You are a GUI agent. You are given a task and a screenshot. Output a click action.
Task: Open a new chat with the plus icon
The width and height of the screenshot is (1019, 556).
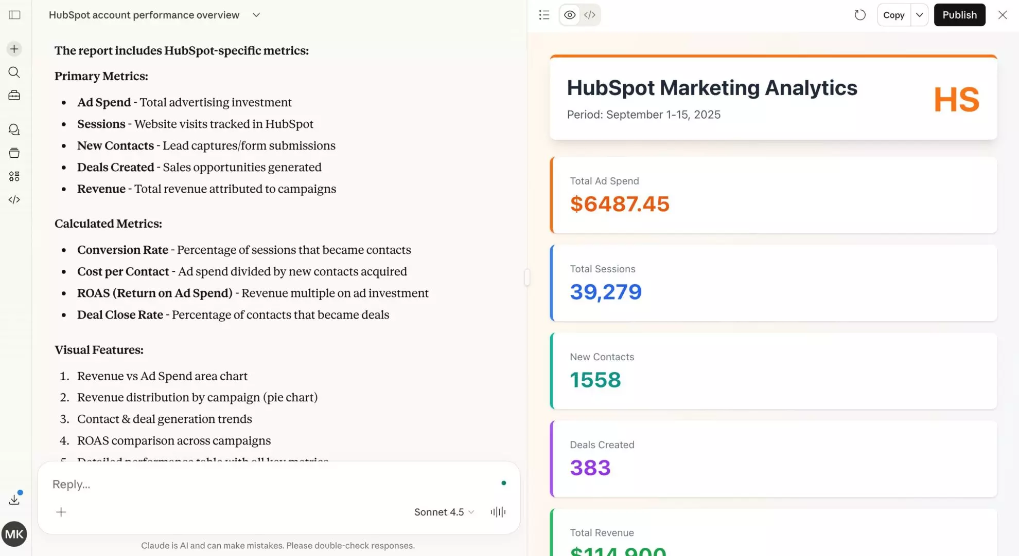pyautogui.click(x=14, y=49)
